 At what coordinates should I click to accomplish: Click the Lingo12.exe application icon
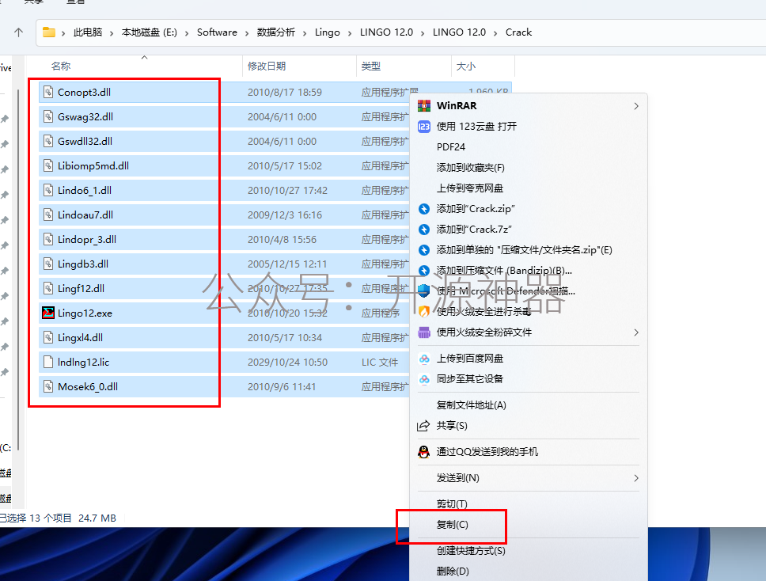coord(47,313)
